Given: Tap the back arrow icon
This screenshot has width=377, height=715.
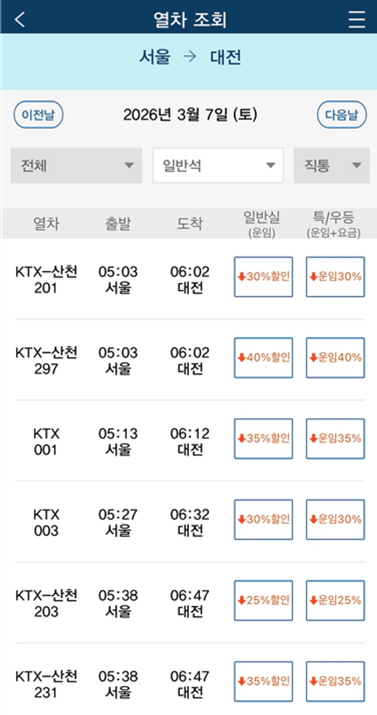Looking at the screenshot, I should click(20, 19).
